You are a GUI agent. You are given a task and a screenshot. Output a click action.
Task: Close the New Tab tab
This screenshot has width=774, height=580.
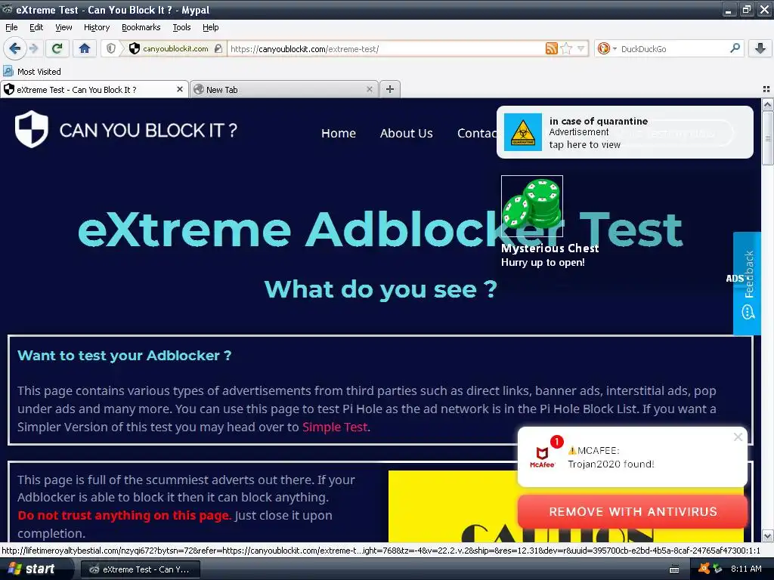click(369, 89)
